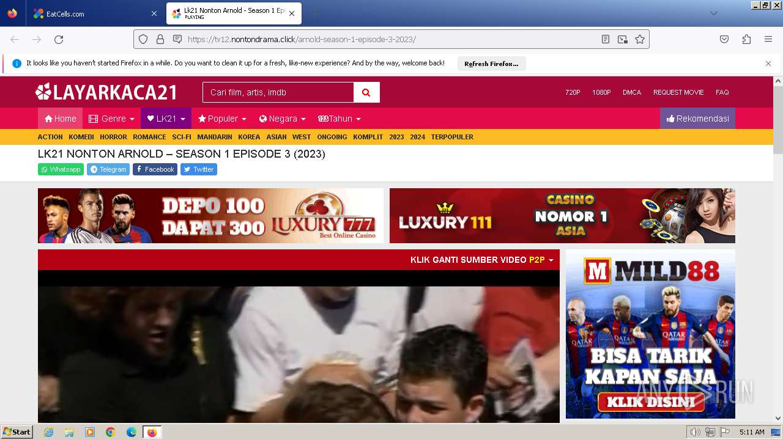
Task: Select MANDARIN category
Action: point(215,137)
